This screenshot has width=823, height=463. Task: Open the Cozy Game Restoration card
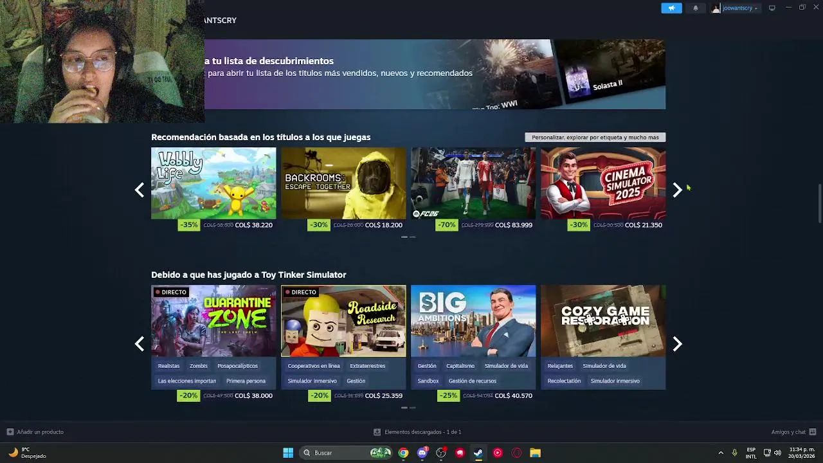[603, 321]
